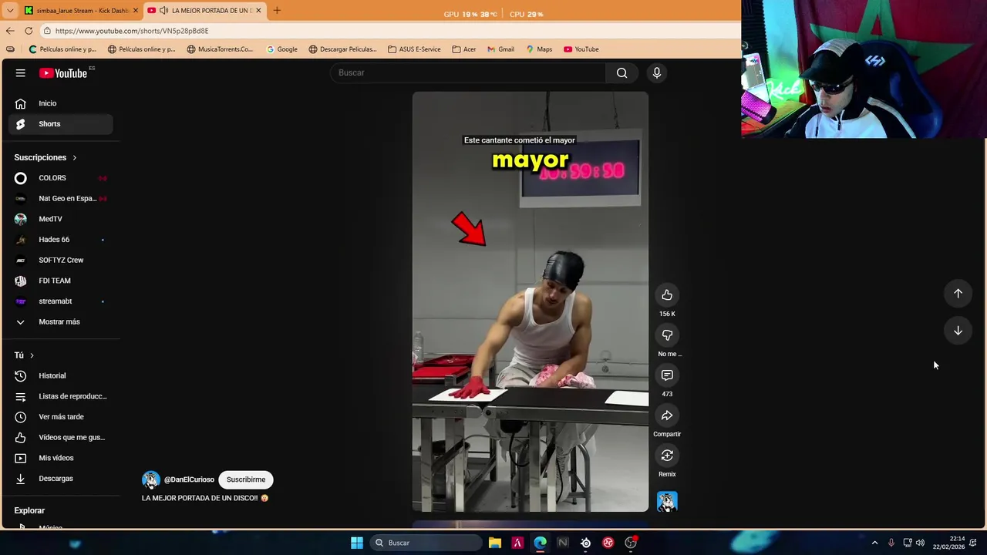Open the tab search dropdown arrow

coord(9,11)
